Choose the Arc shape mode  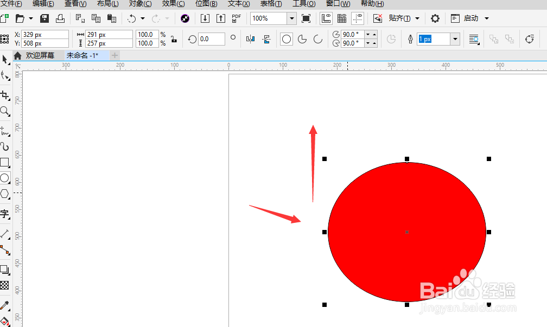coord(318,39)
